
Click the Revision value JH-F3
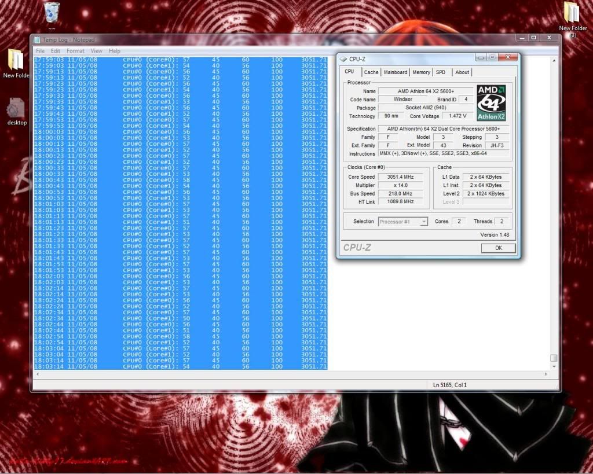(497, 145)
